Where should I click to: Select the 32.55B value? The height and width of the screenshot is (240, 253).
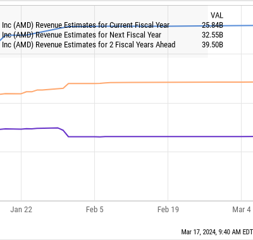[213, 35]
